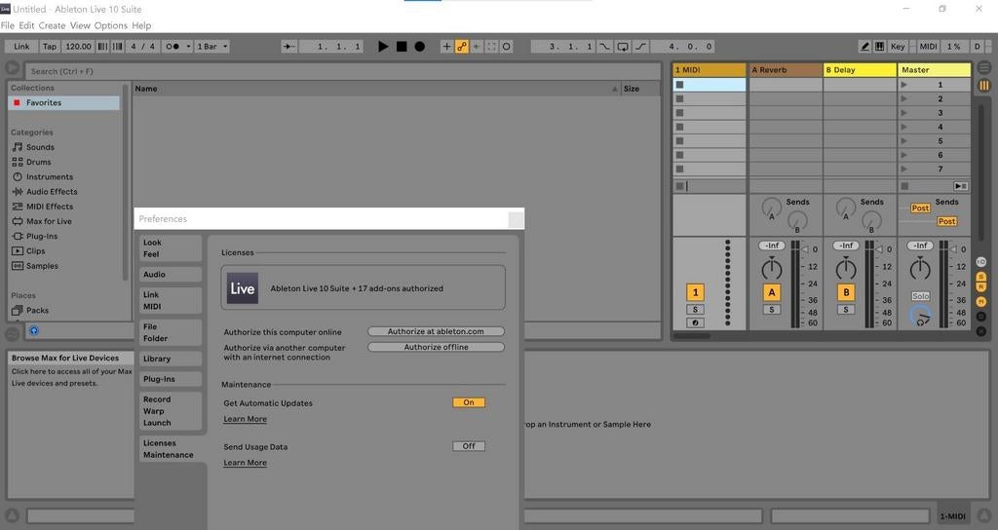Select Audio Effects category
The image size is (998, 530).
52,192
